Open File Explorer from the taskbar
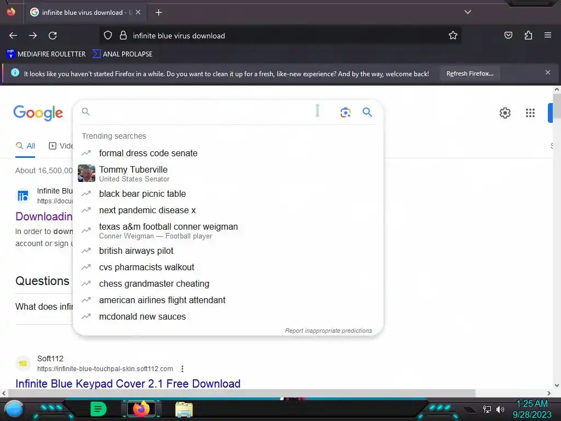The height and width of the screenshot is (421, 561). pyautogui.click(x=184, y=409)
